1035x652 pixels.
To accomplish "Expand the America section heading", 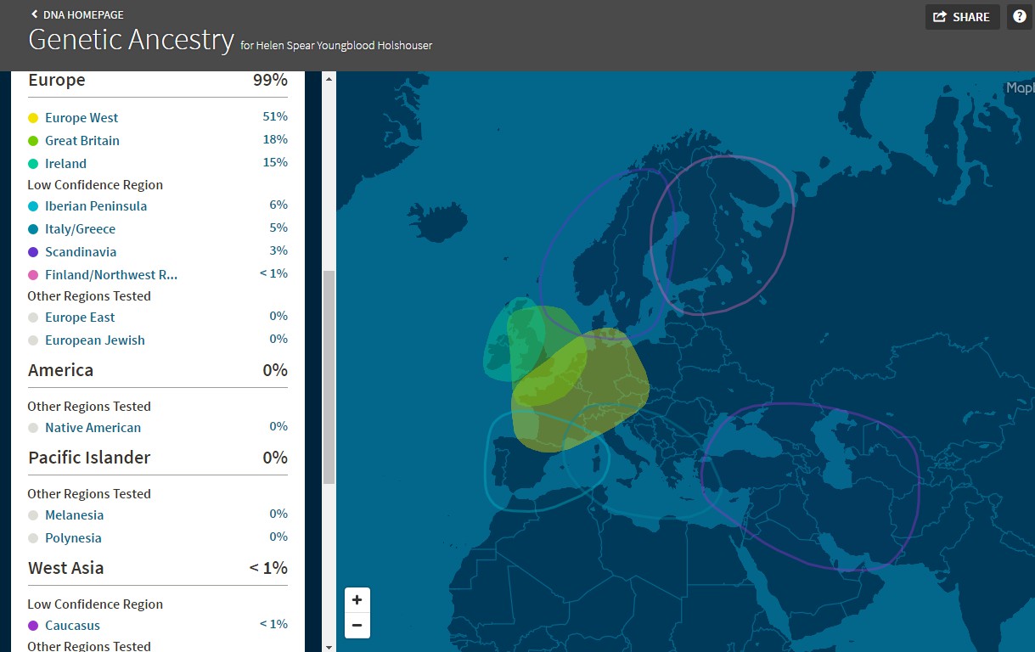I will click(60, 370).
